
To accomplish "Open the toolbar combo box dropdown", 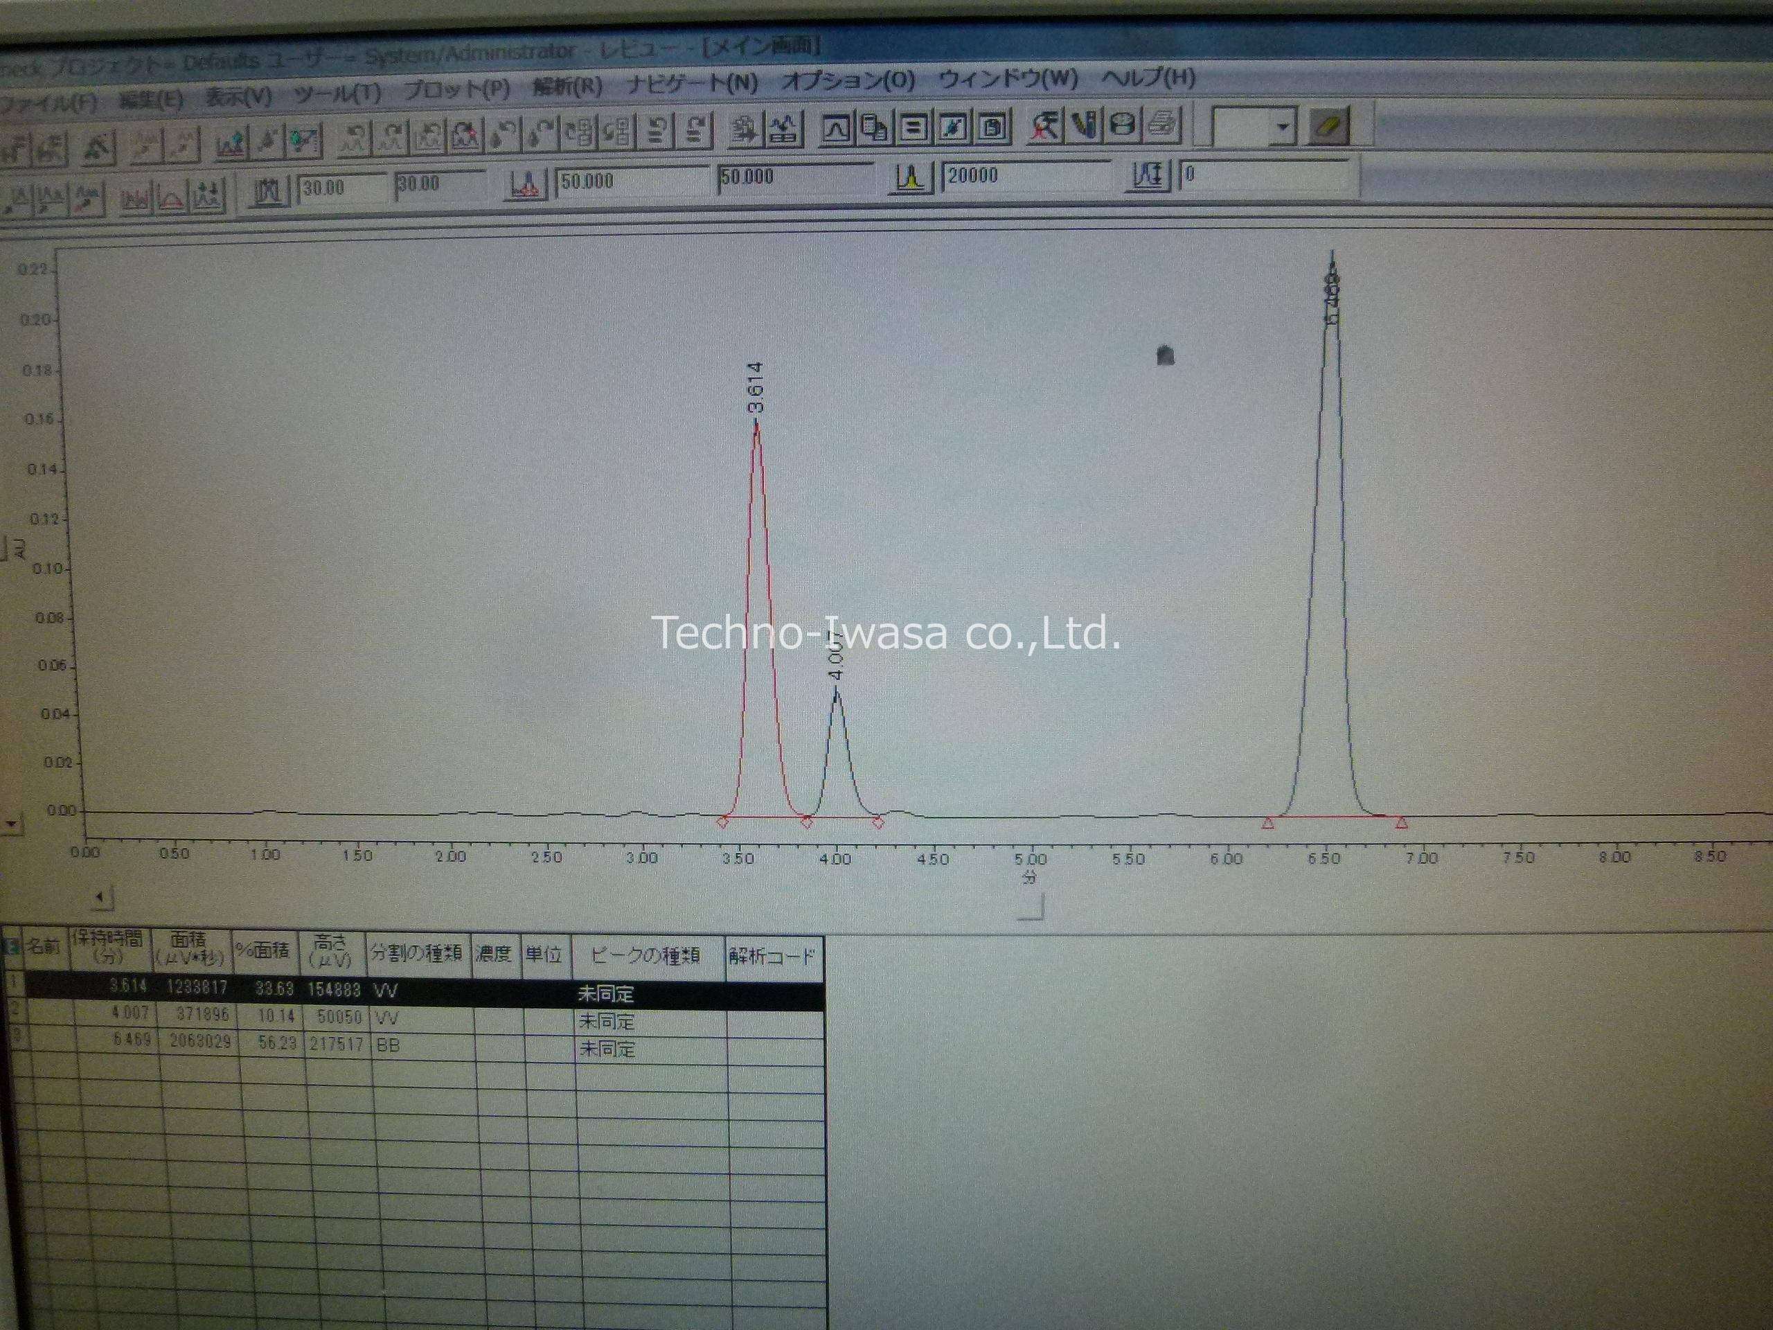I will [1283, 127].
